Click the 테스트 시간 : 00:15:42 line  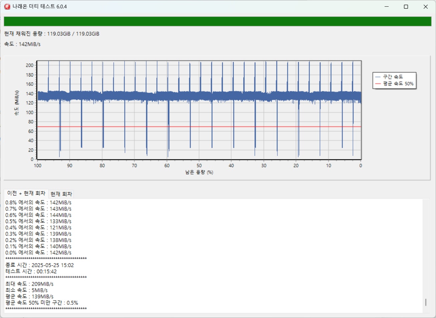click(x=31, y=272)
